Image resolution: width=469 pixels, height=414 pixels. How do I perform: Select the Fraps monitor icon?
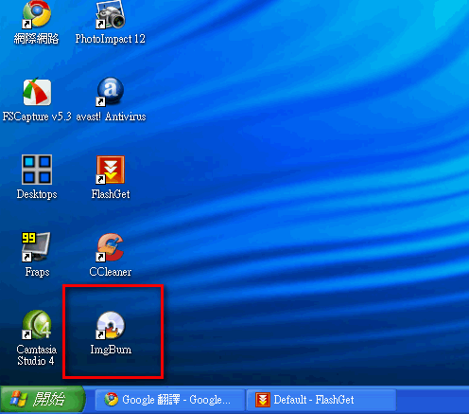point(36,247)
